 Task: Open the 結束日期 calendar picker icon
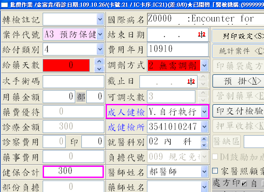pyautogui.click(x=202, y=34)
